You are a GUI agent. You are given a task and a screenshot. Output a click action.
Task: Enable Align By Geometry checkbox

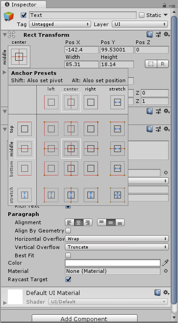click(x=68, y=231)
